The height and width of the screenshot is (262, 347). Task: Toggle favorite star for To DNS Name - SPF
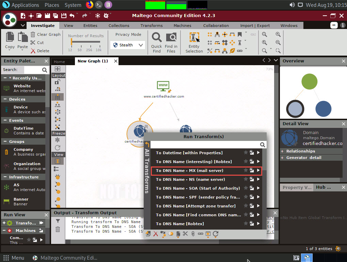[246, 197]
